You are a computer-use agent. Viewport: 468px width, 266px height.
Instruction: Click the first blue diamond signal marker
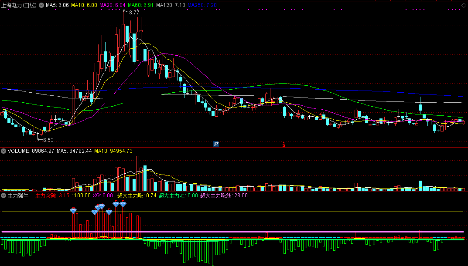(x=73, y=211)
